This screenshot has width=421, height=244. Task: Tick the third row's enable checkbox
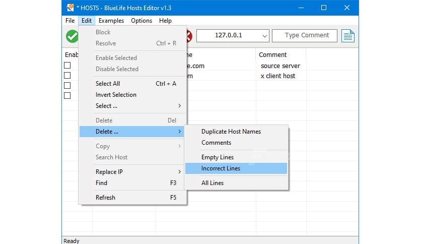pos(67,86)
